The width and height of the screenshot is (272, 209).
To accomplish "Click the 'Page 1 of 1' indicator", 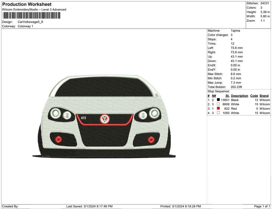I will (262, 206).
